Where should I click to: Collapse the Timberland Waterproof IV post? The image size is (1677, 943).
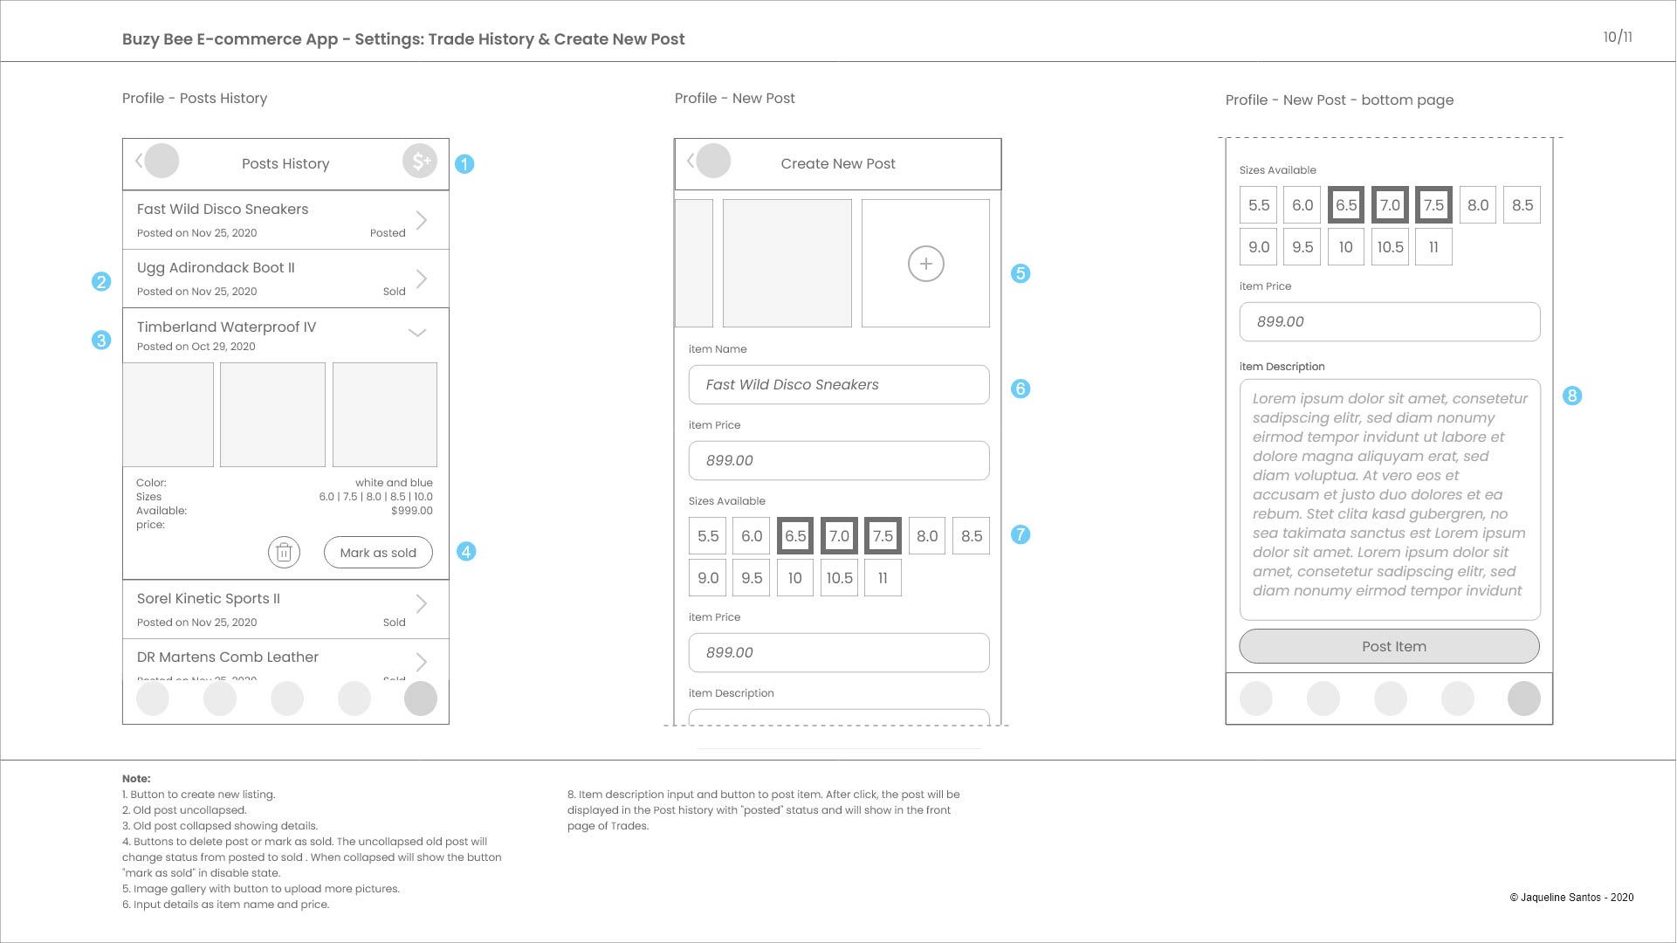417,333
